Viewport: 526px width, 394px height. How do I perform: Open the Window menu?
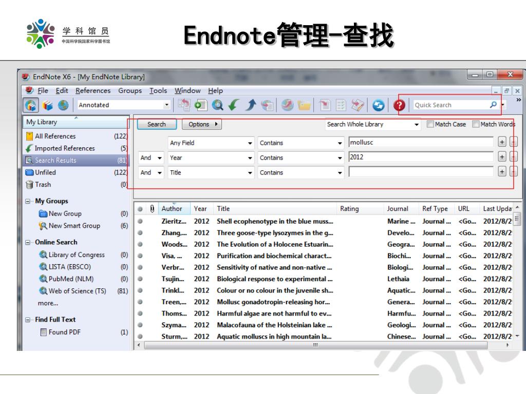[x=187, y=90]
